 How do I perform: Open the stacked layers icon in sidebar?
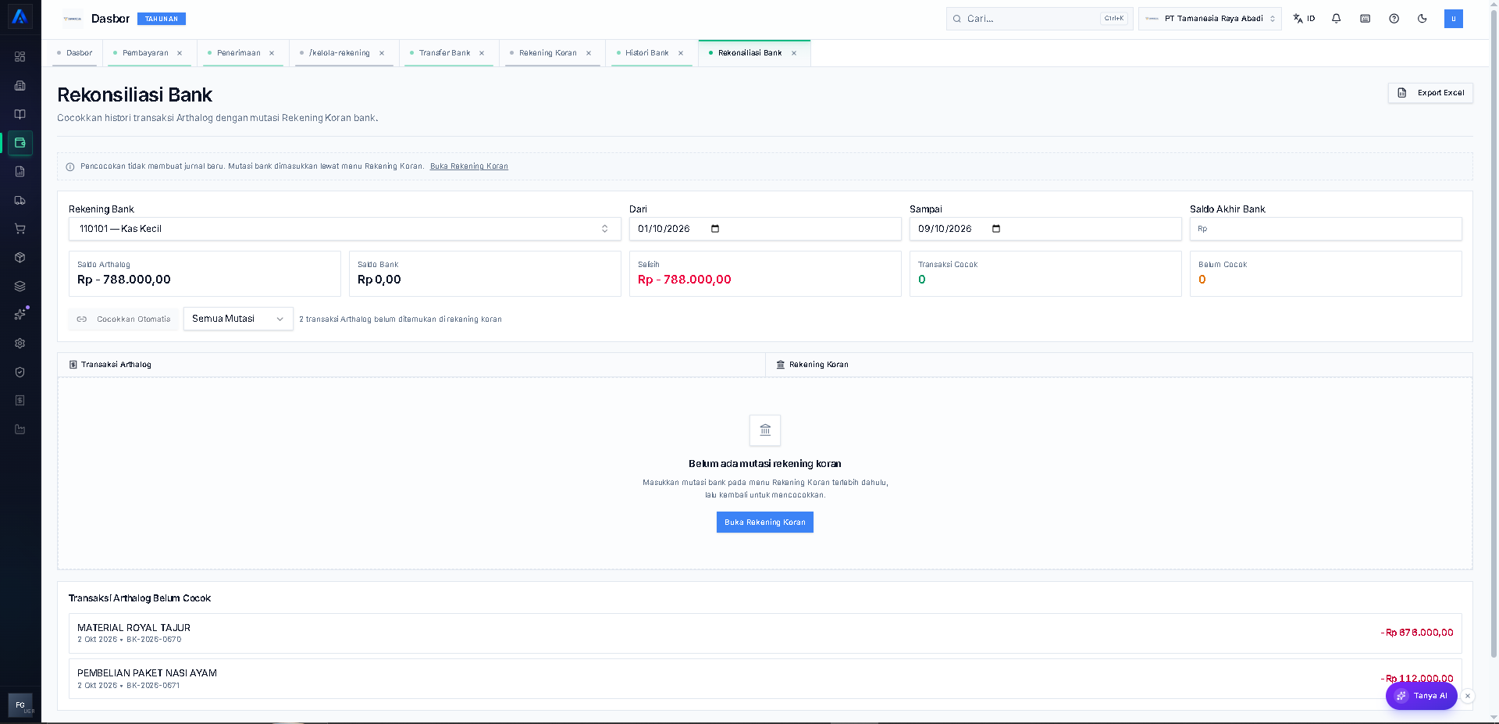click(20, 286)
